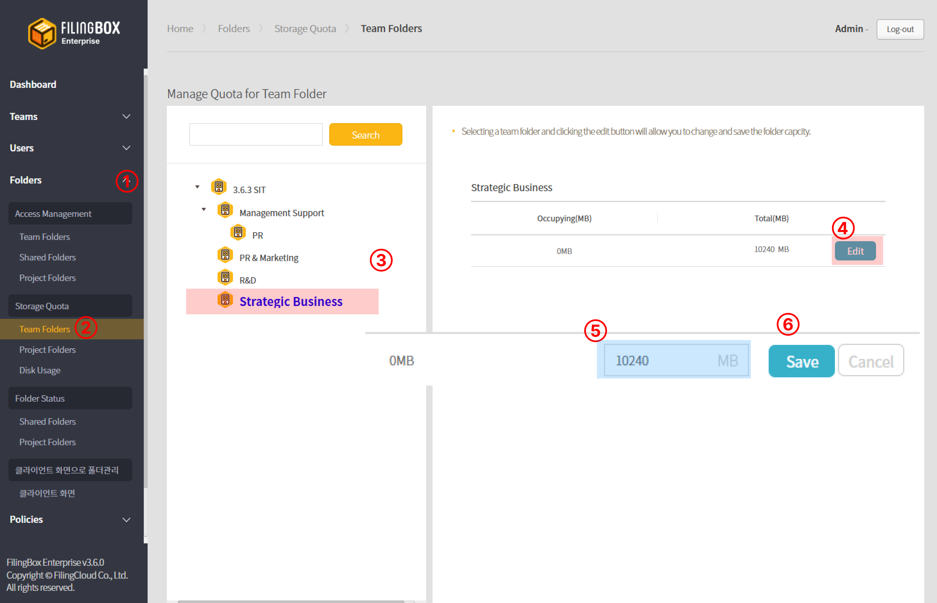937x603 pixels.
Task: Expand the Policies sidebar menu
Action: click(126, 520)
